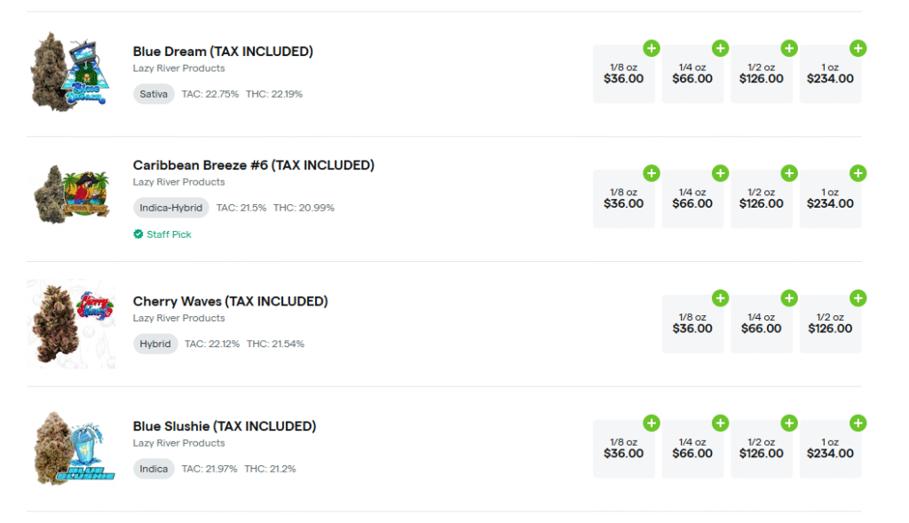Open Caribbean Breeze #6 product title
This screenshot has height=523, width=909.
click(253, 165)
